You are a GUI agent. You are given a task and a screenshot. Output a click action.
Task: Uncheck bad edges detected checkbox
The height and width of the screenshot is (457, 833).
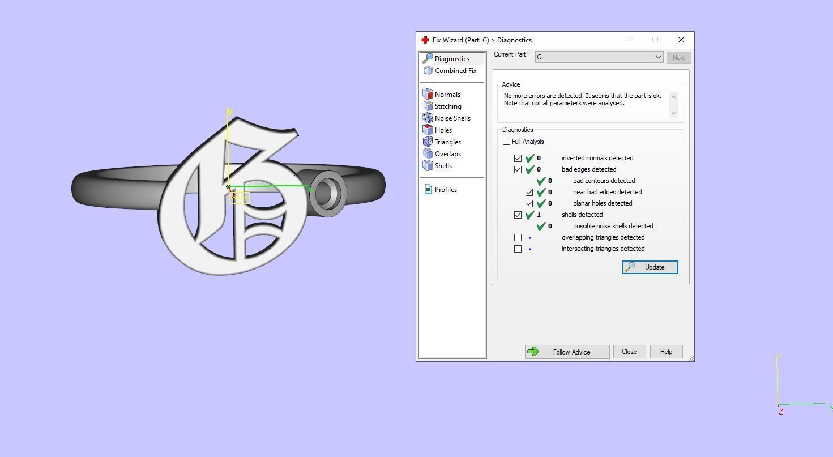click(x=518, y=169)
